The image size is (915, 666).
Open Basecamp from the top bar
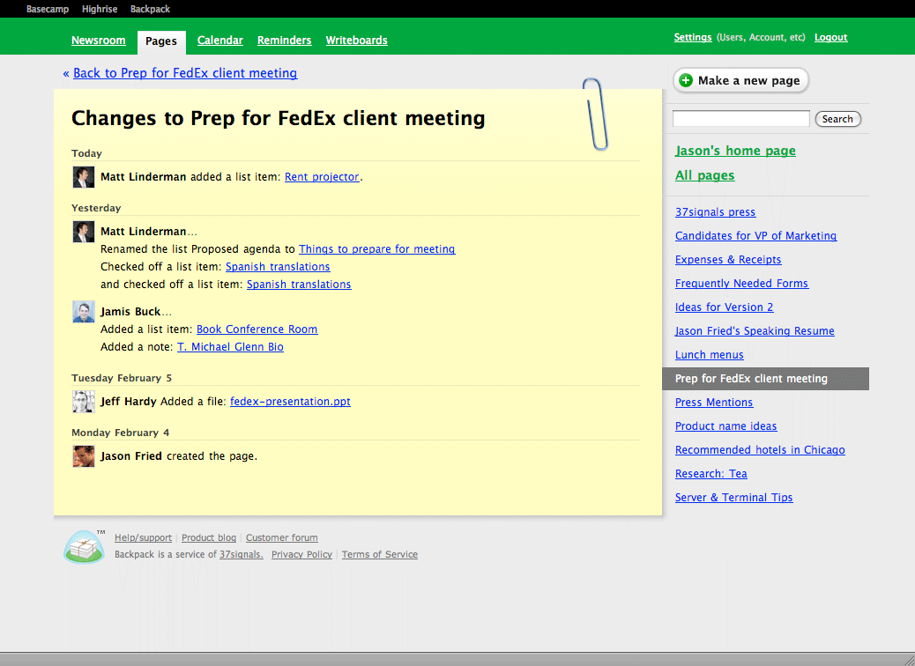pyautogui.click(x=48, y=9)
